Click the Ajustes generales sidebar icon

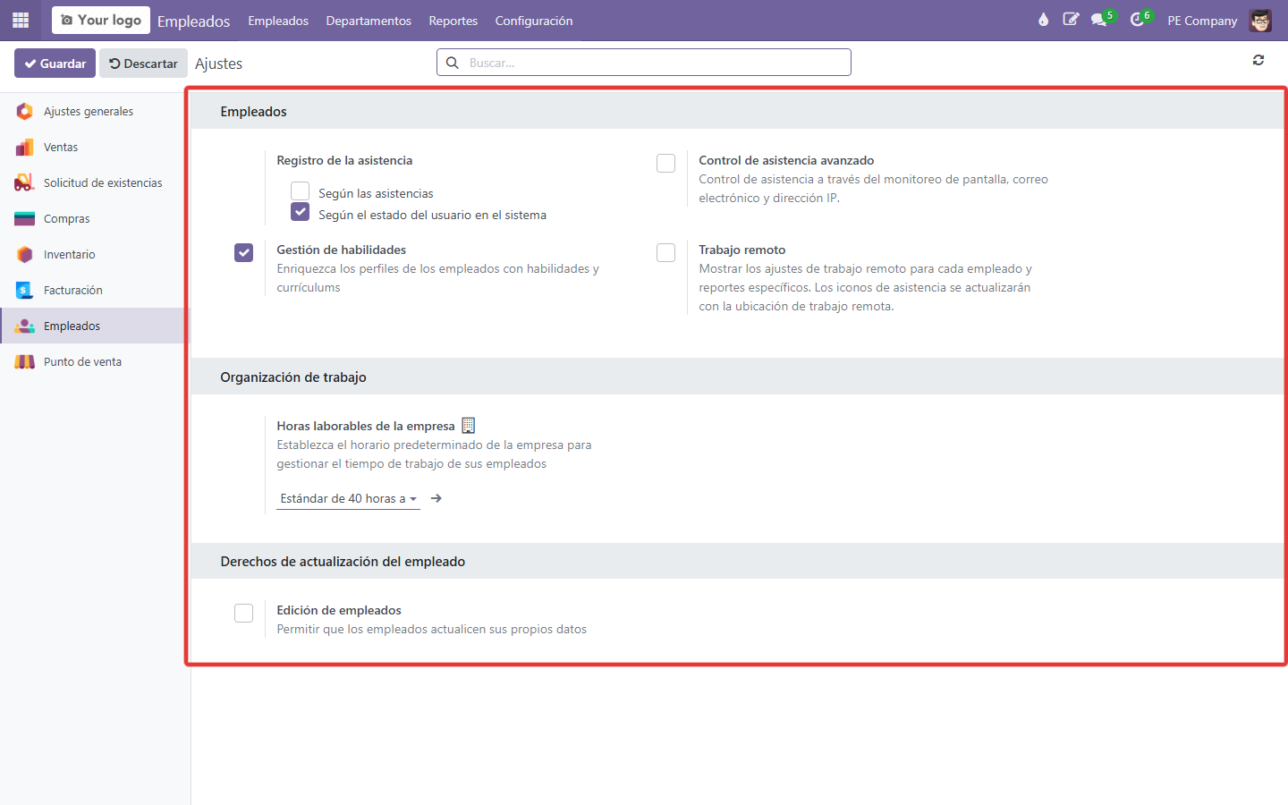pos(25,111)
